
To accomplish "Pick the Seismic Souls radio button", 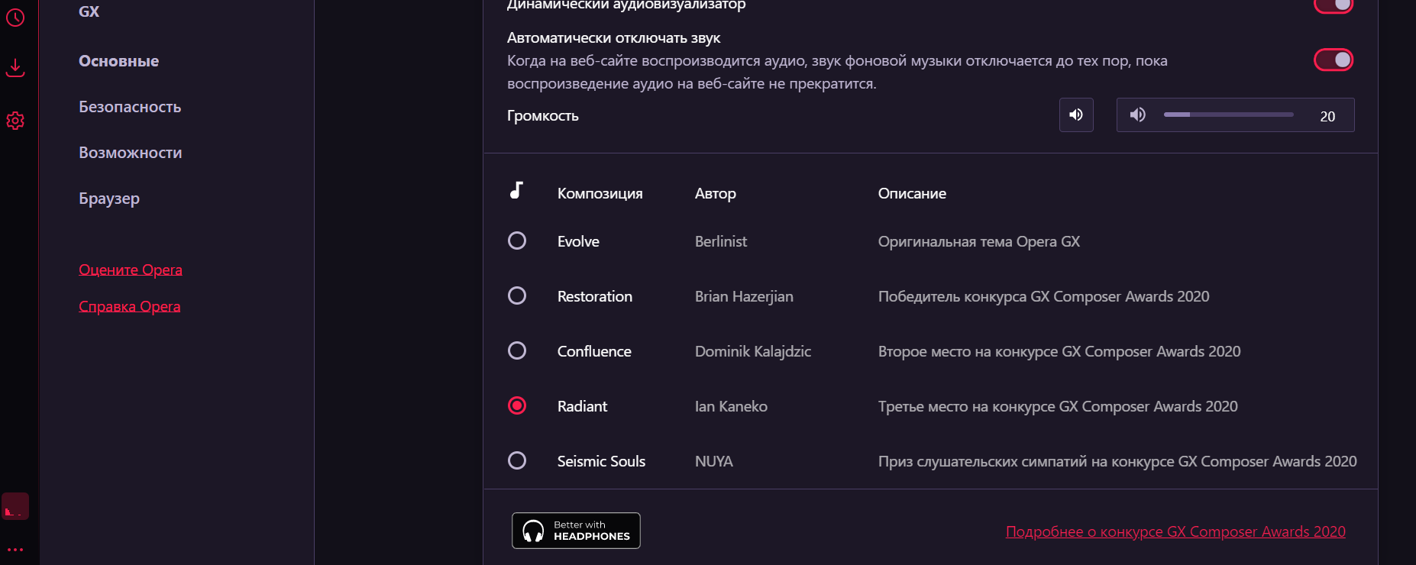I will click(517, 460).
